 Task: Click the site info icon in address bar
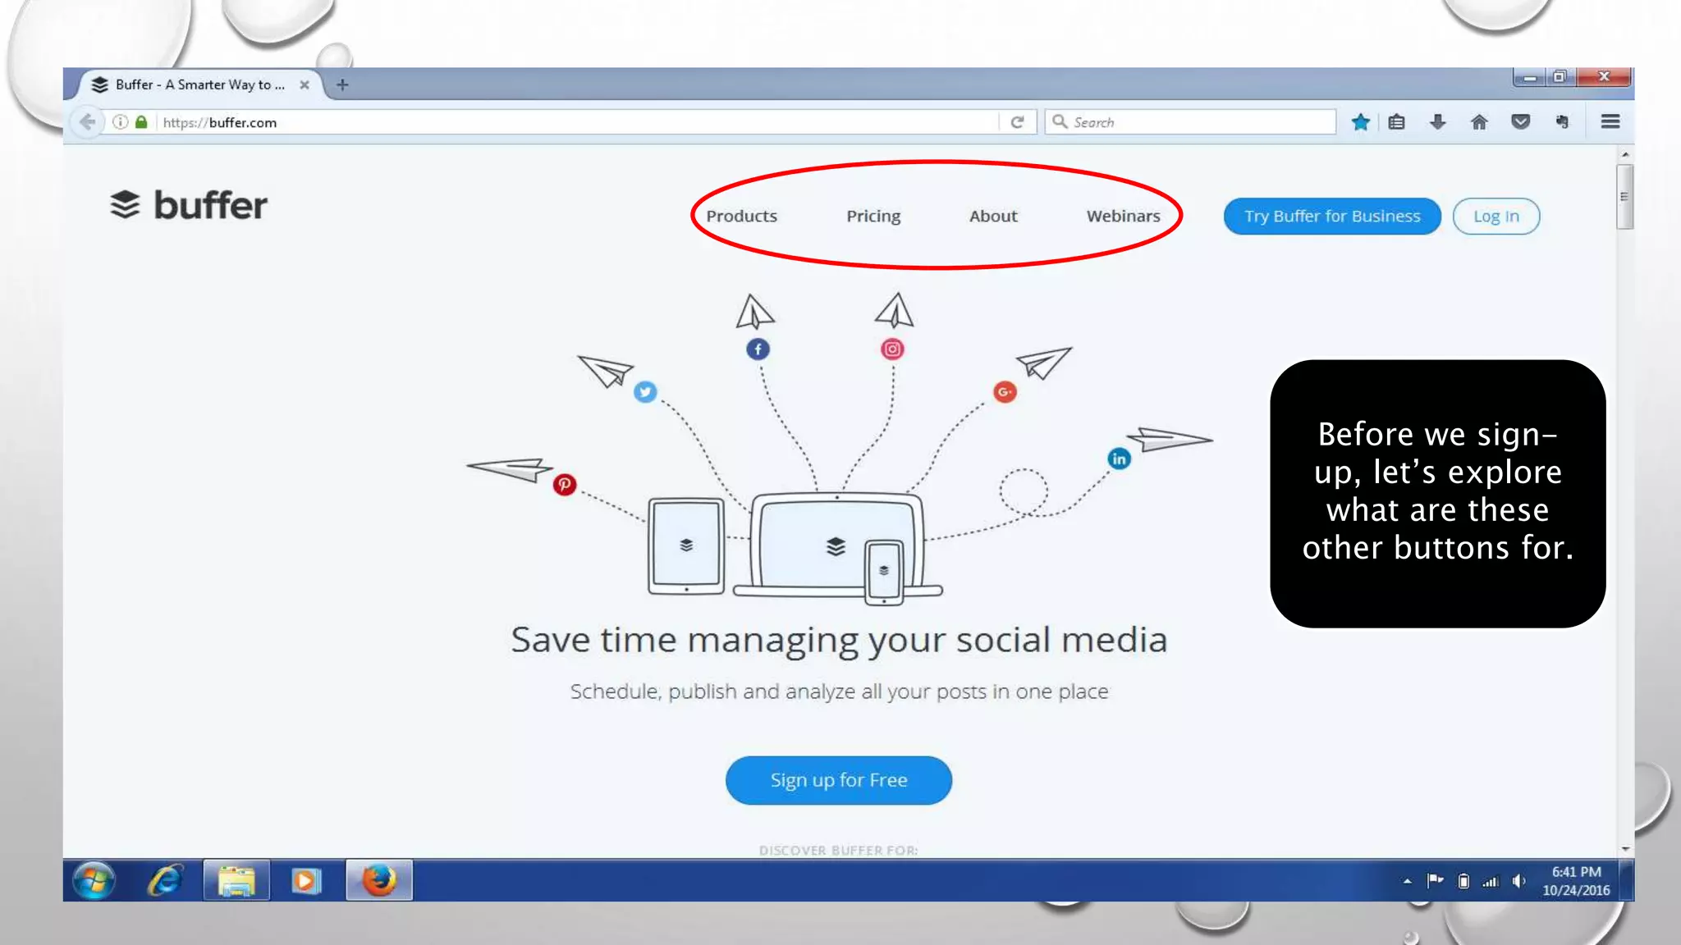[x=121, y=122]
